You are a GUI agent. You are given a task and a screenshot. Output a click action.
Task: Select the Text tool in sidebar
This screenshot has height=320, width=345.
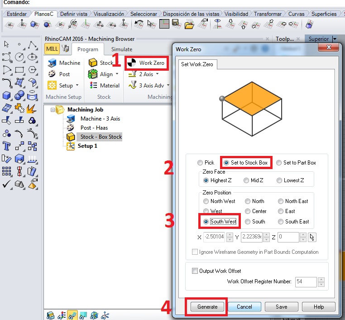pyautogui.click(x=6, y=146)
